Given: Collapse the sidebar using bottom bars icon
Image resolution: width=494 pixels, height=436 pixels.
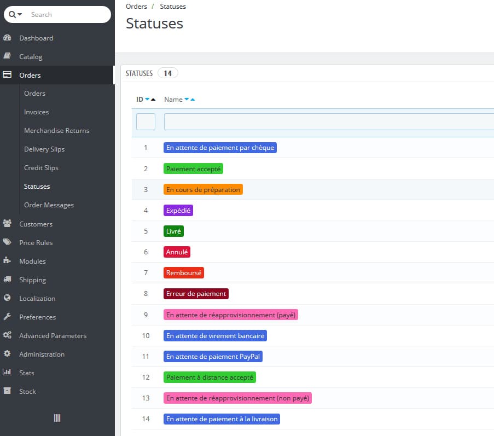Looking at the screenshot, I should 57,418.
